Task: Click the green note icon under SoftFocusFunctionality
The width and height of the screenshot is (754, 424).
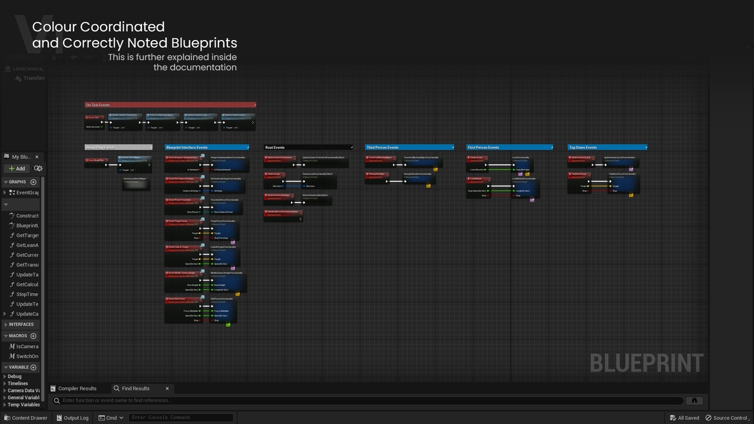Action: (228, 325)
